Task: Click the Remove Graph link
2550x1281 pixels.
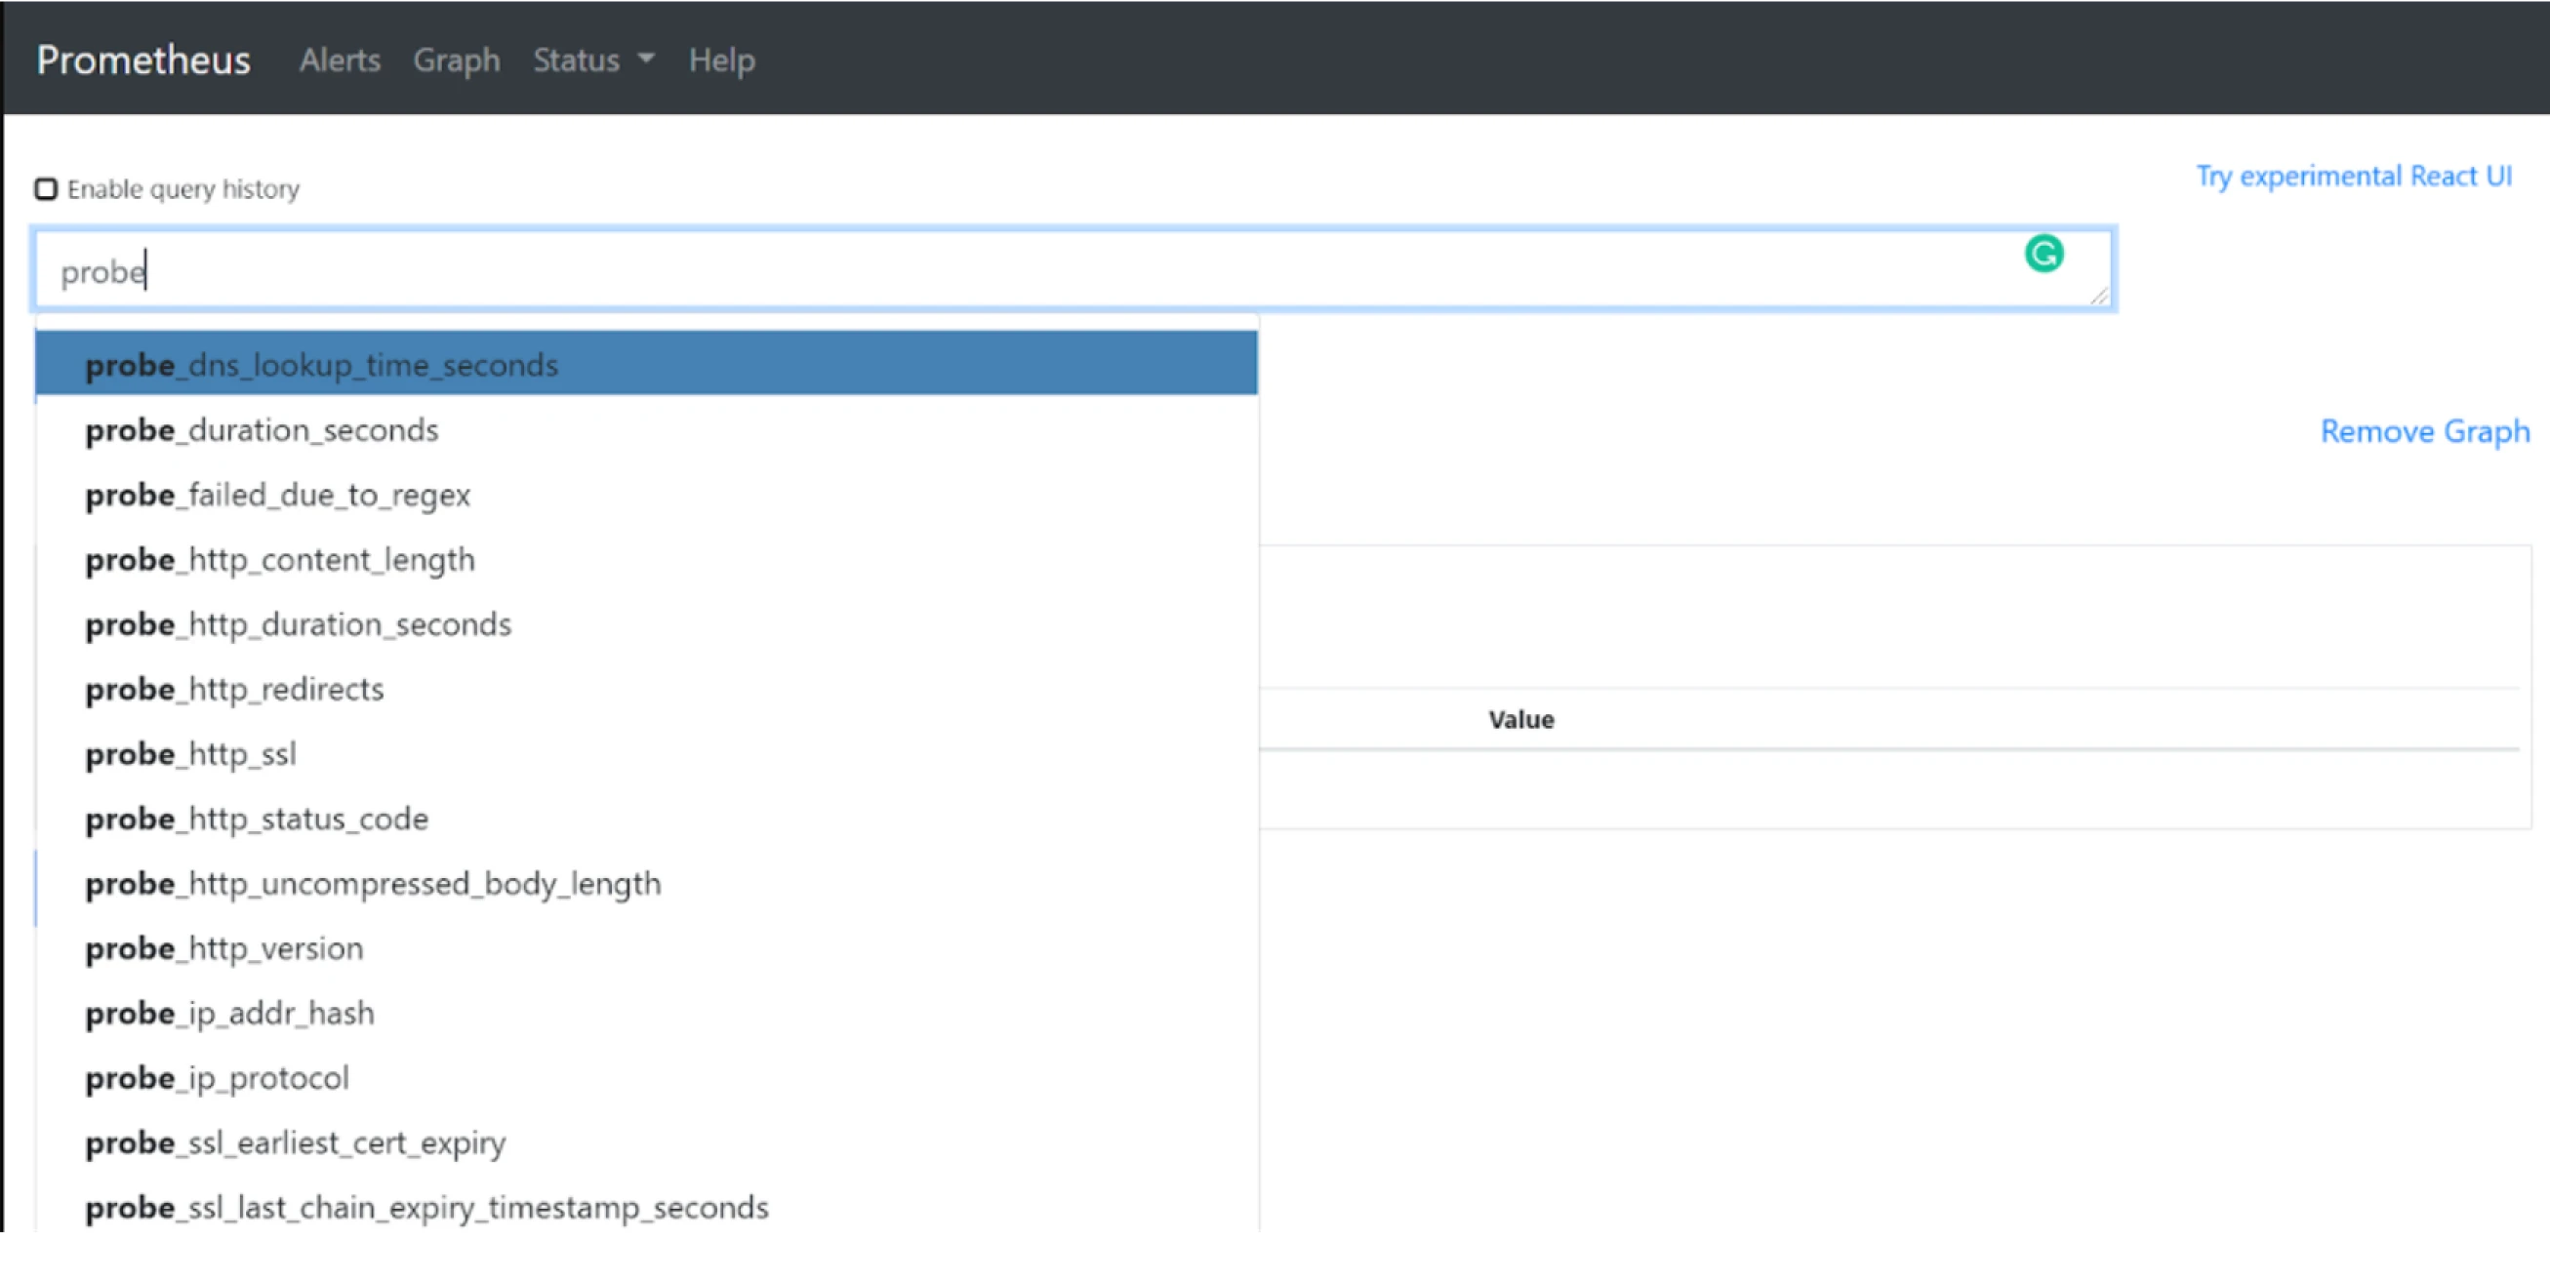Action: point(2424,431)
